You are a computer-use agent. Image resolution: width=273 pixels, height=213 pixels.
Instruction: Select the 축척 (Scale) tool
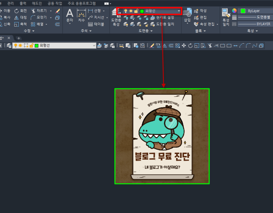click(x=20, y=24)
